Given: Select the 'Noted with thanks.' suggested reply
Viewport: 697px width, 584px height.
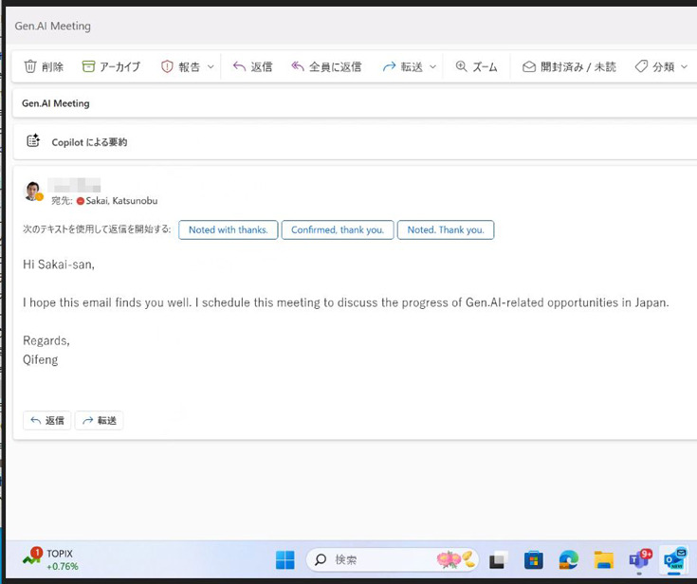Looking at the screenshot, I should pyautogui.click(x=228, y=230).
